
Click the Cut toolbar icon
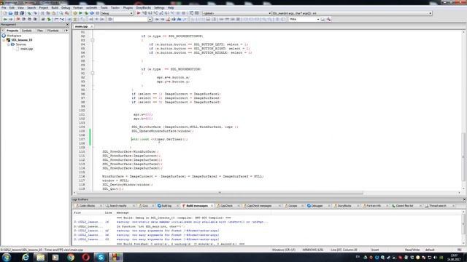(42, 13)
